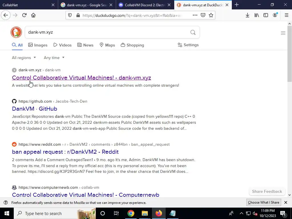Open the search Settings dropdown

[x=188, y=45]
